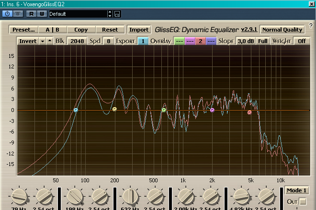Open the v2.9.1 version link
Viewport: 316px width, 210px height.
[x=249, y=29]
